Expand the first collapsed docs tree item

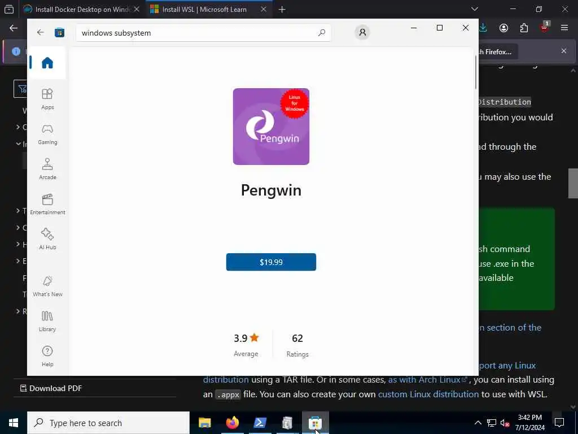pos(17,127)
